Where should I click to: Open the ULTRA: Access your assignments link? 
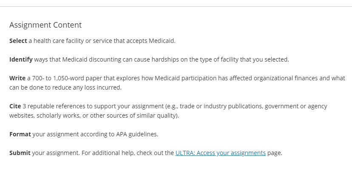[x=221, y=153]
